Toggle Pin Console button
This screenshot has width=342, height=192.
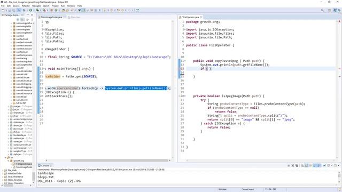pos(324,165)
